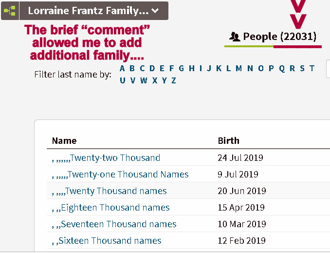330x253 pixels.
Task: Filter last name by letter U
Action: tap(123, 80)
